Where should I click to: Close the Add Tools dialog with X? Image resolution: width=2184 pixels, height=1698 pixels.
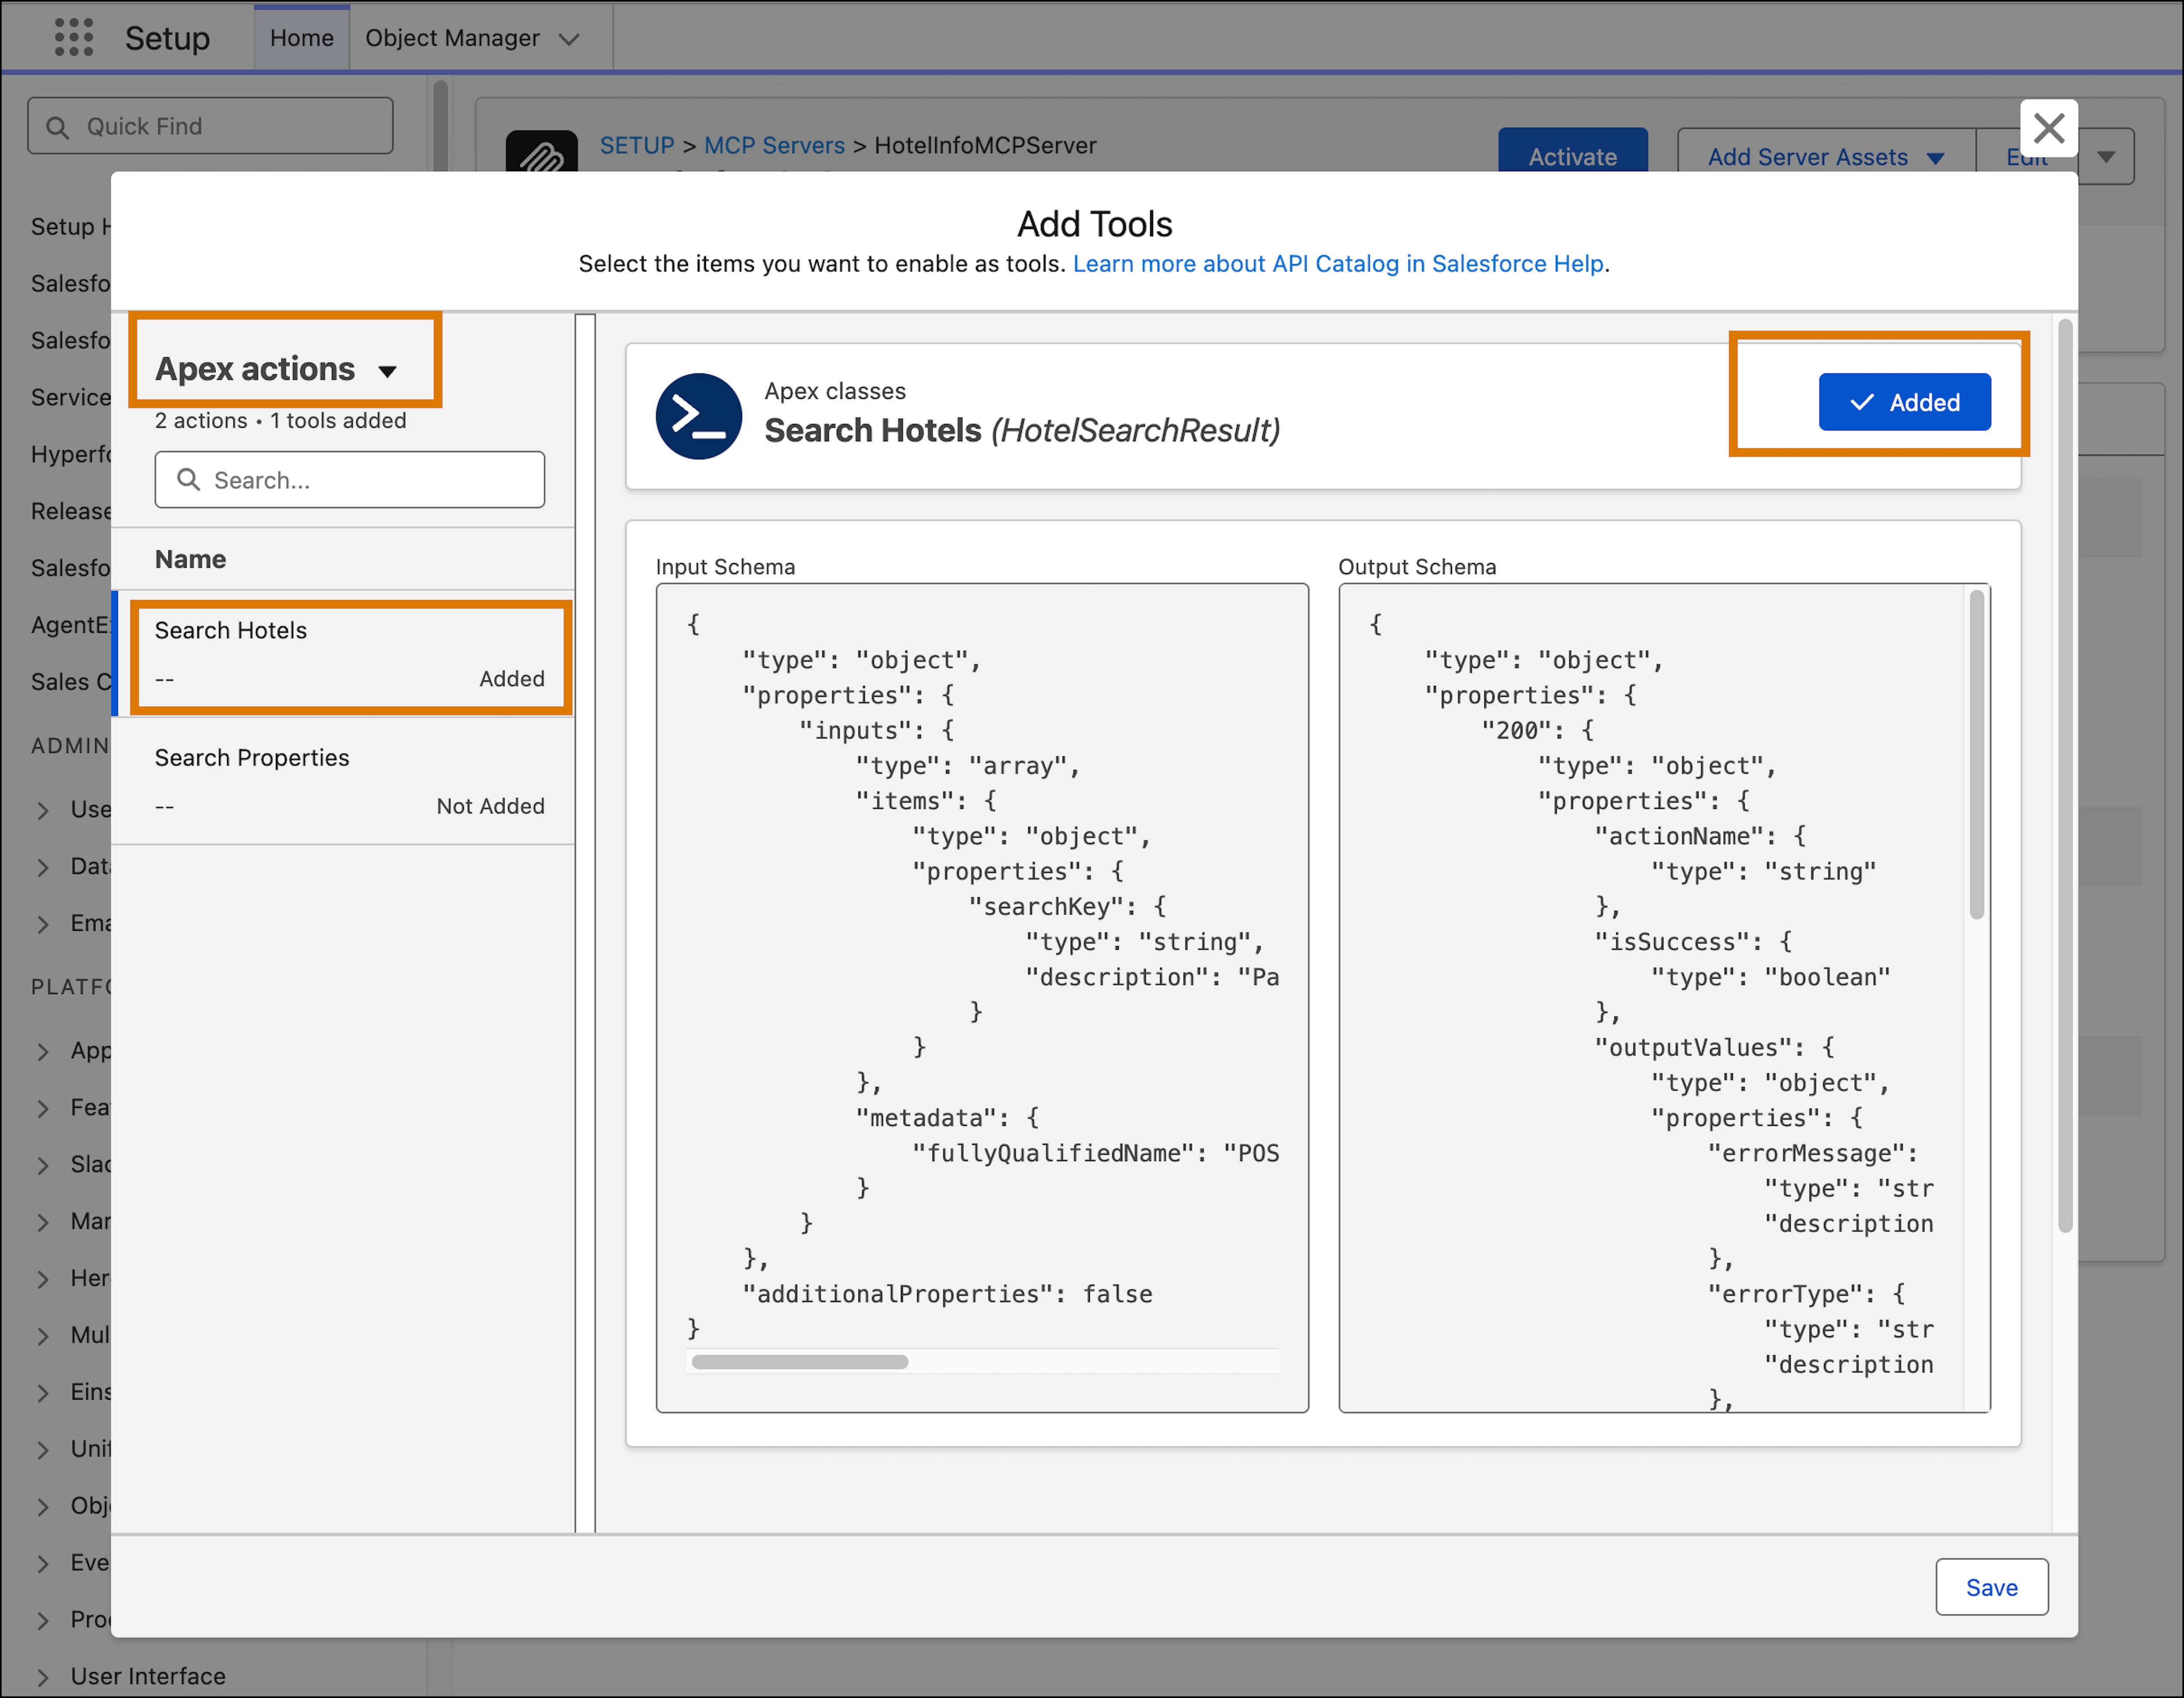(2048, 128)
